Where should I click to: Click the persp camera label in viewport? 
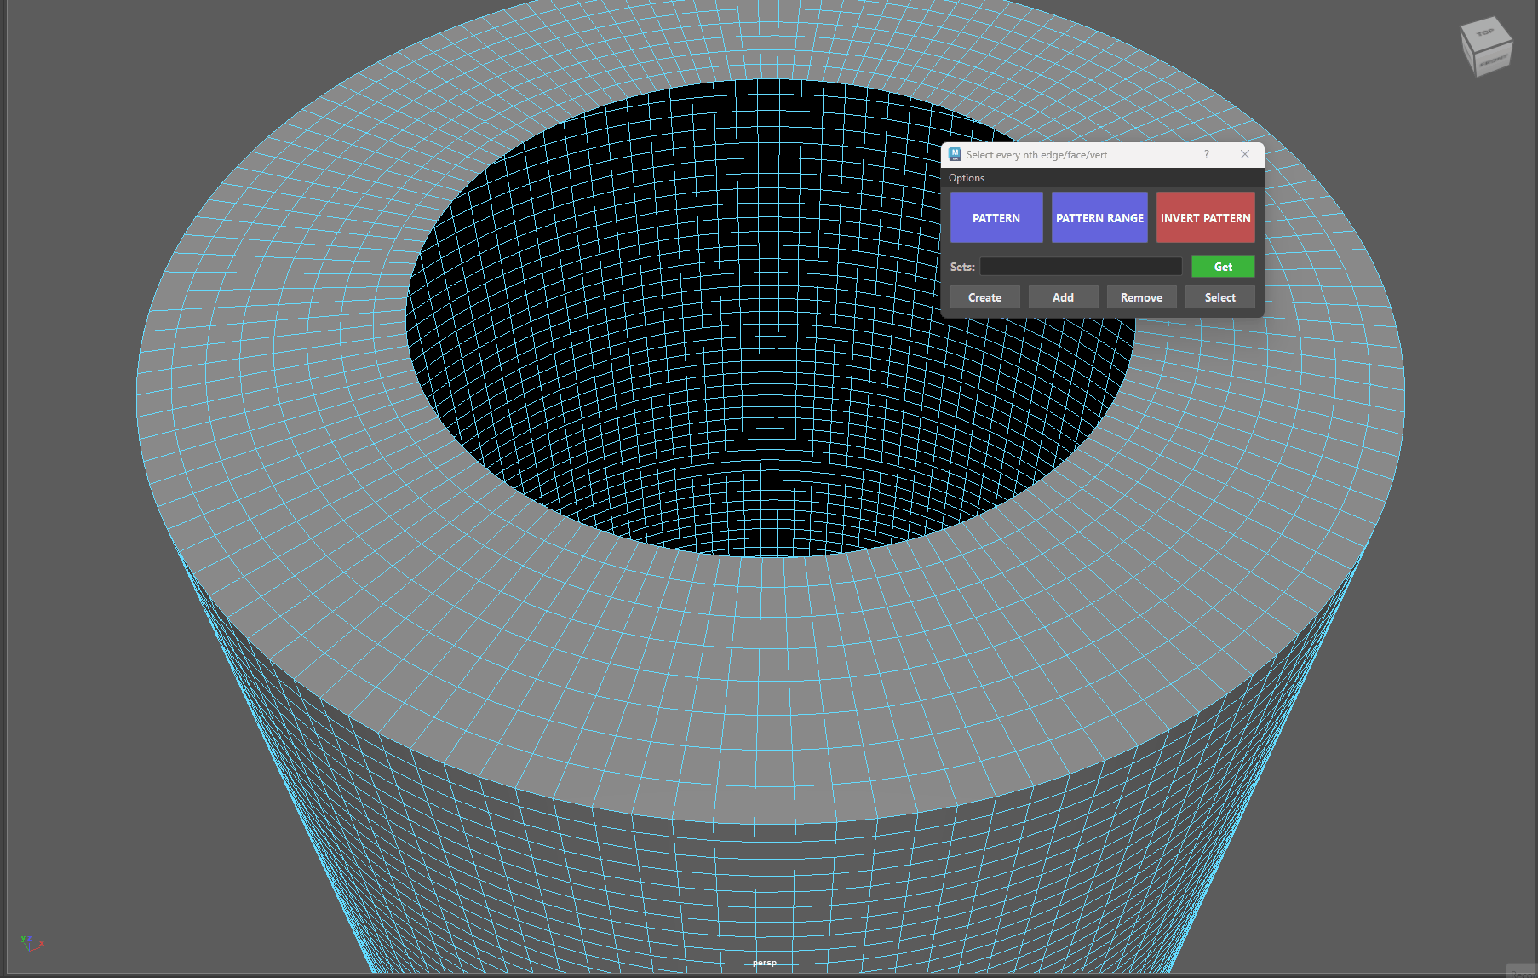coord(765,963)
